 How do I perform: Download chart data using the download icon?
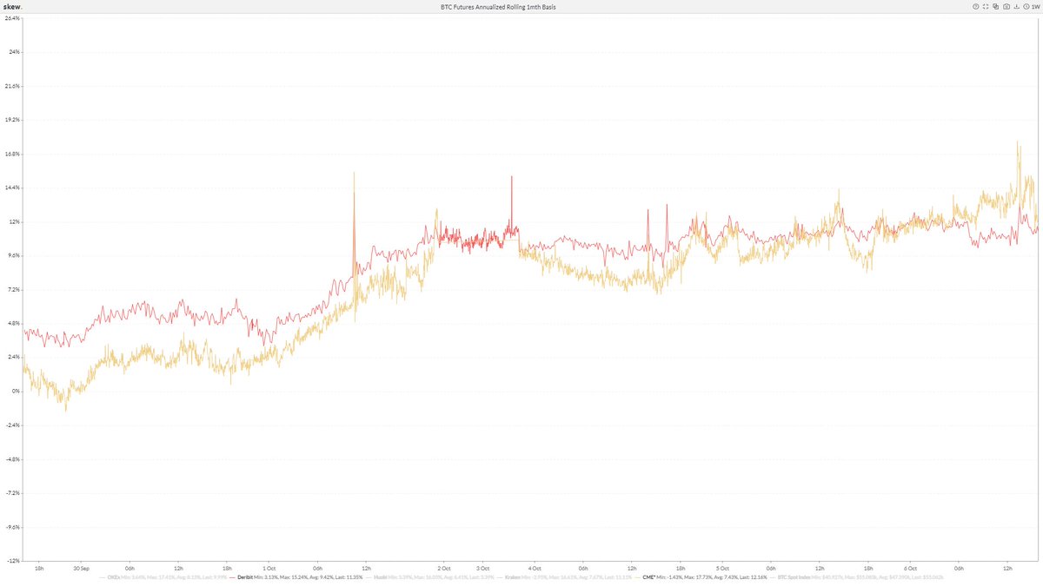pos(1018,6)
